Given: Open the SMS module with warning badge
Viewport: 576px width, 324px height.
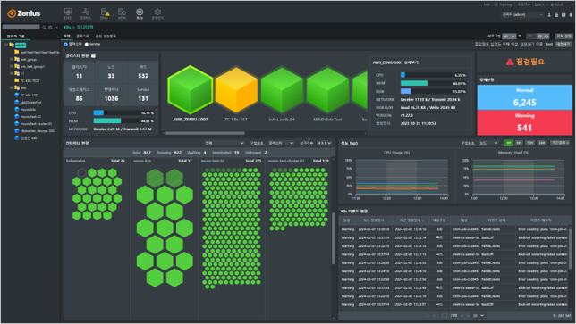Looking at the screenshot, I should click(104, 13).
